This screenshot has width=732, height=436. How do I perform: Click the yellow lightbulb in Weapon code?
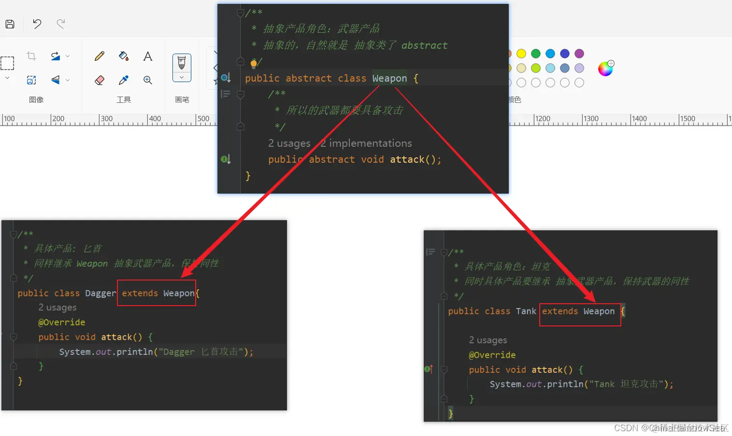(x=254, y=63)
